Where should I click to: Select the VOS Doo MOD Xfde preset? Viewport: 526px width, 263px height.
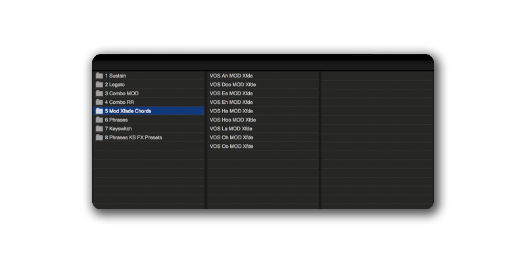tap(232, 85)
